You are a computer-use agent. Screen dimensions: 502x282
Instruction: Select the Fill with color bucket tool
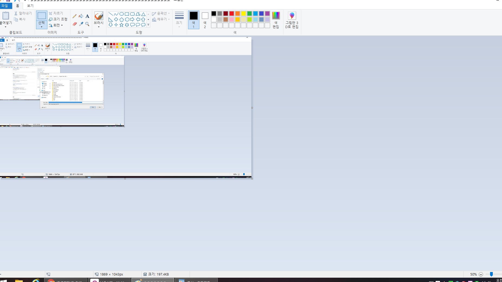(x=81, y=16)
